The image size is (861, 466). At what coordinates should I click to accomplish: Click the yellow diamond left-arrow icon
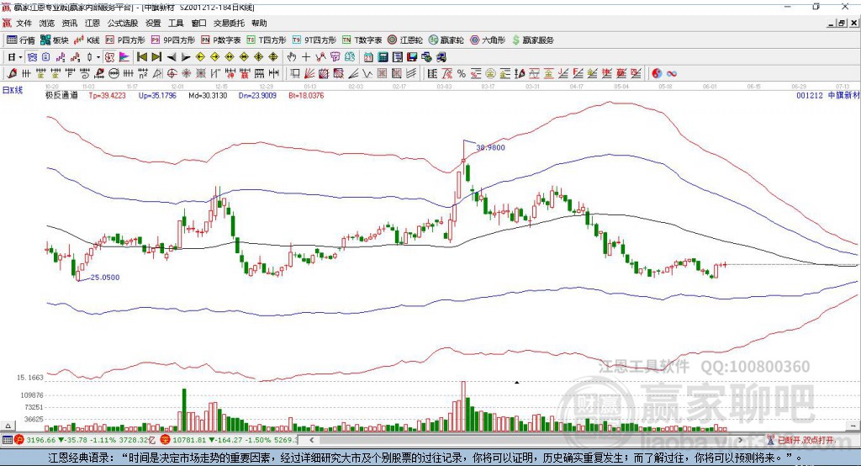pos(200,57)
